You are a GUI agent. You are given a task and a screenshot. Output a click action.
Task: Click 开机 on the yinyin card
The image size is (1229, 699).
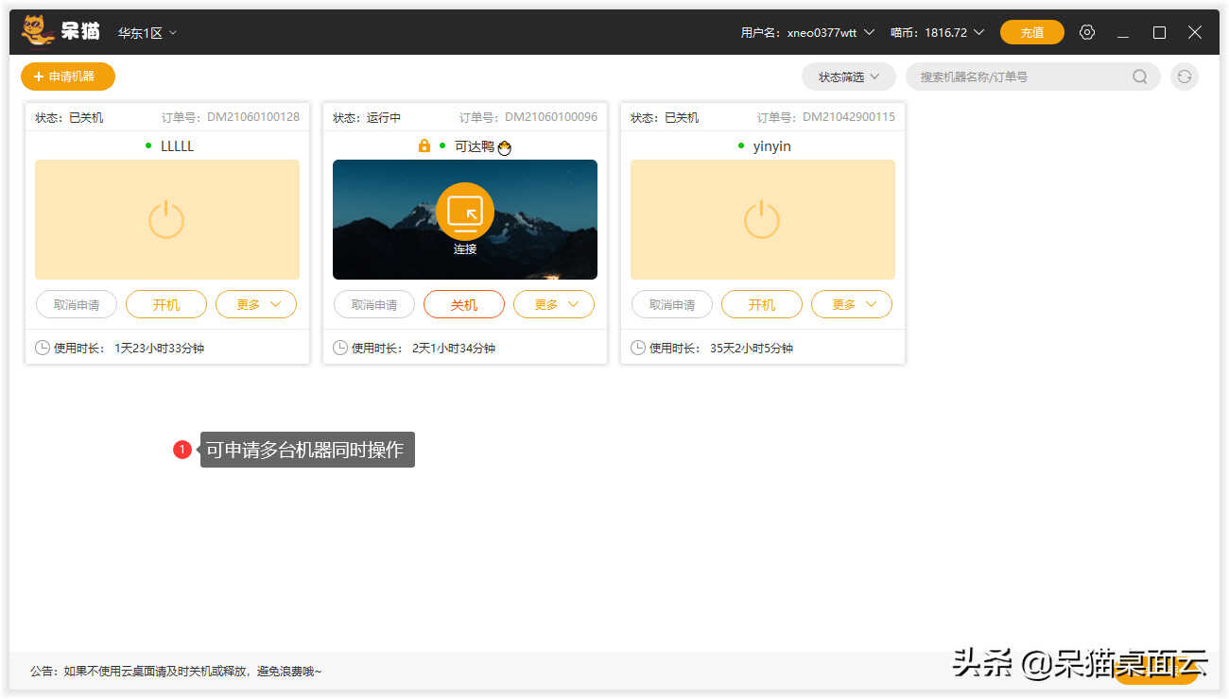coord(762,304)
